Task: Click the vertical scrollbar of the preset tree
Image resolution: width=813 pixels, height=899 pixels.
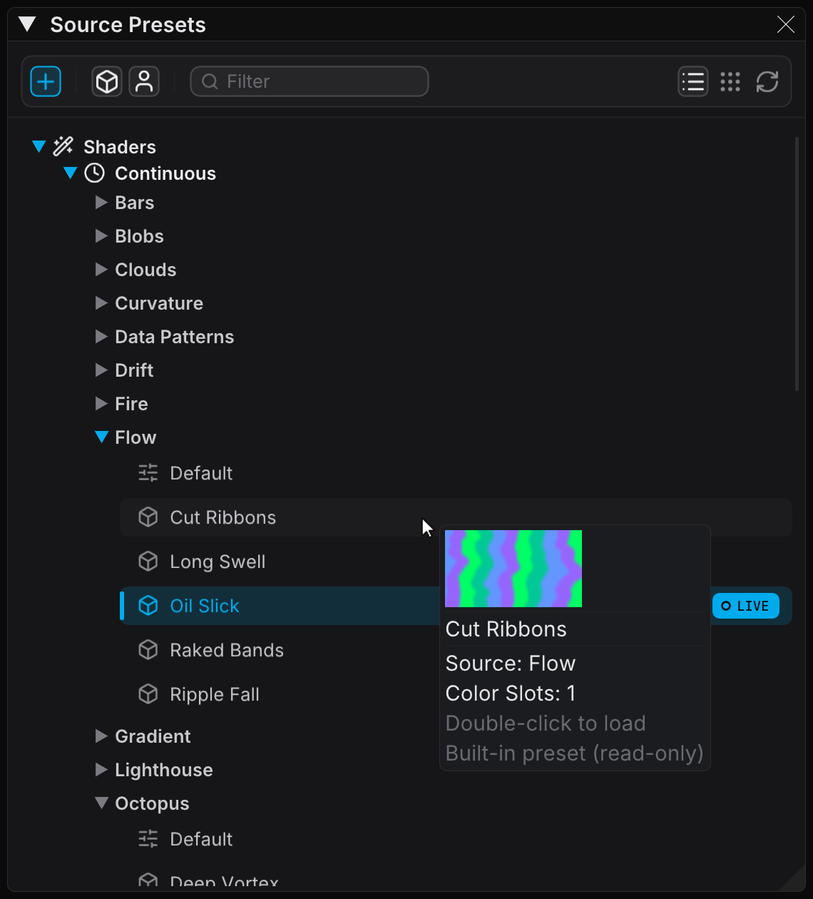Action: pyautogui.click(x=797, y=264)
